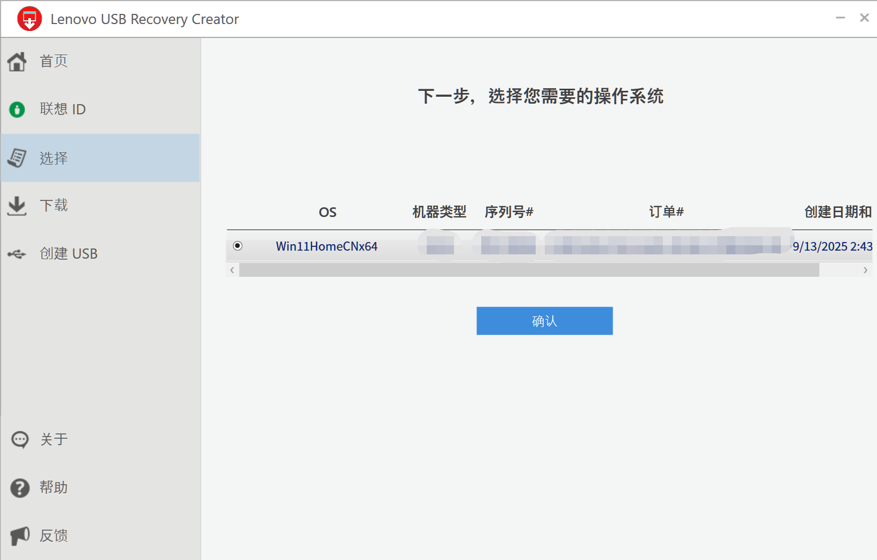Click the 创建日期和 column header

click(838, 212)
